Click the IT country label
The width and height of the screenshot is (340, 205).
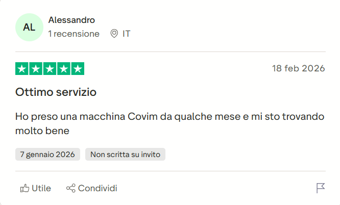point(126,34)
